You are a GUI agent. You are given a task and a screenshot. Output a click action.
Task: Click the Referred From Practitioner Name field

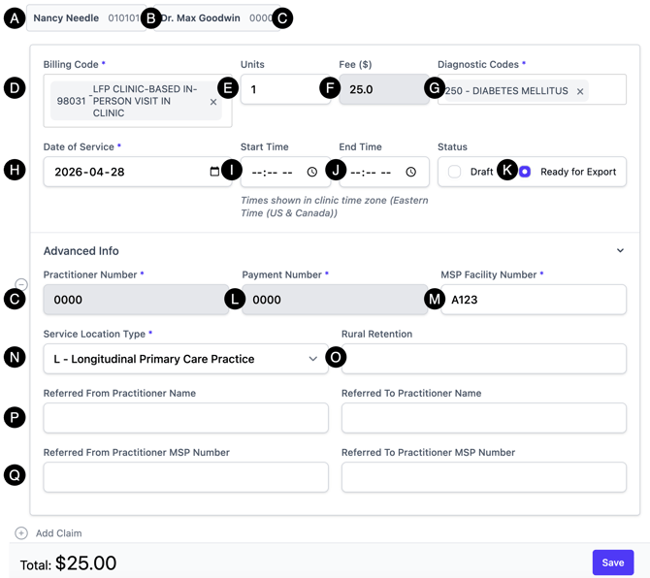coord(186,418)
